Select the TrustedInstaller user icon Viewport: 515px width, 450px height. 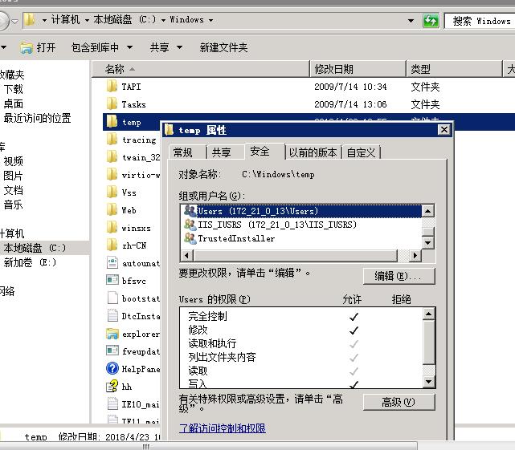190,238
